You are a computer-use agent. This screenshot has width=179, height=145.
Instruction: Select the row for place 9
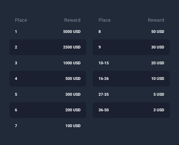click(131, 47)
